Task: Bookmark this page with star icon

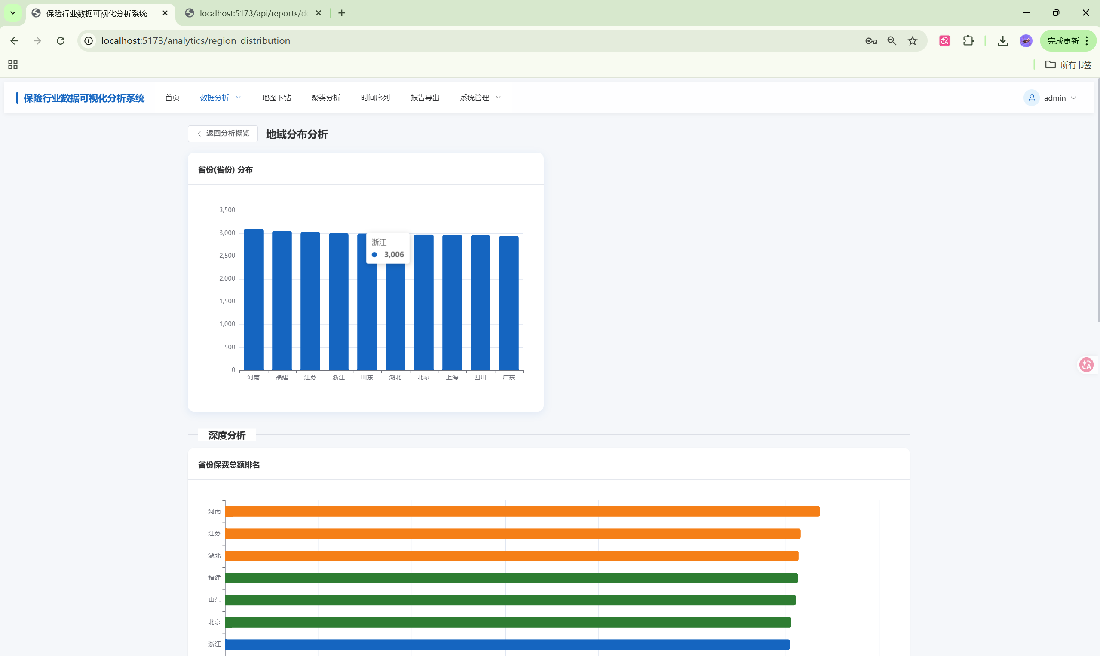Action: pos(913,41)
